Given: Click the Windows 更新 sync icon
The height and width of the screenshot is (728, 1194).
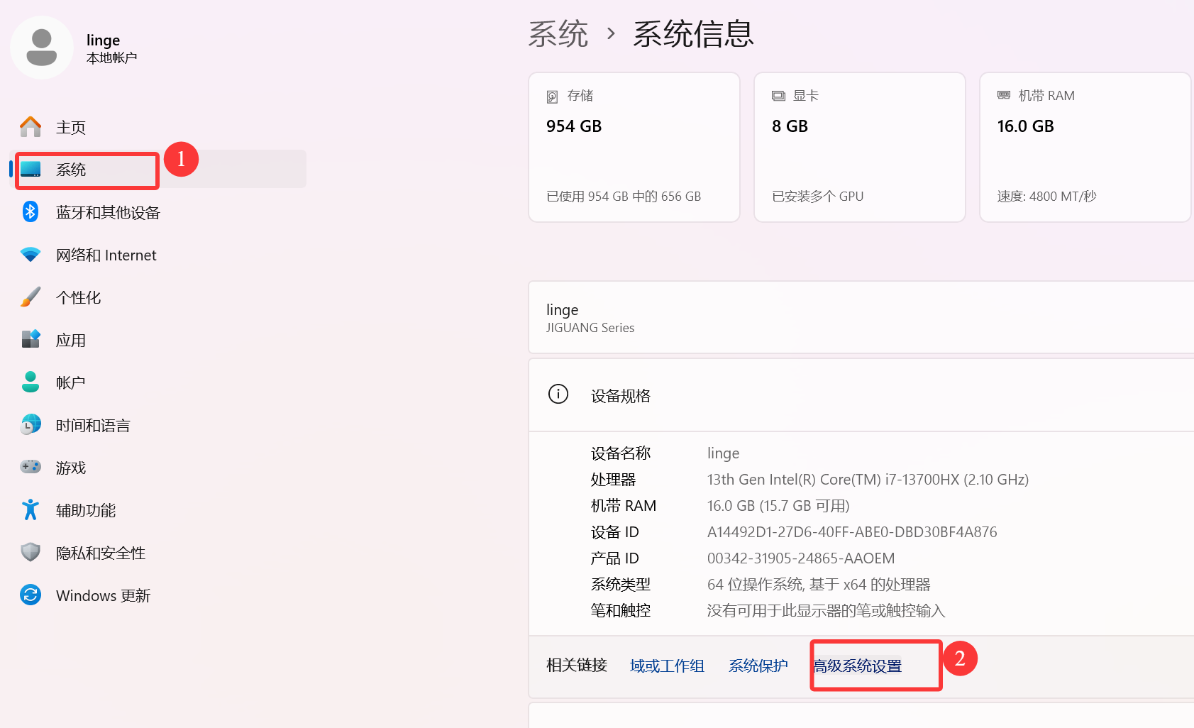Looking at the screenshot, I should [31, 595].
